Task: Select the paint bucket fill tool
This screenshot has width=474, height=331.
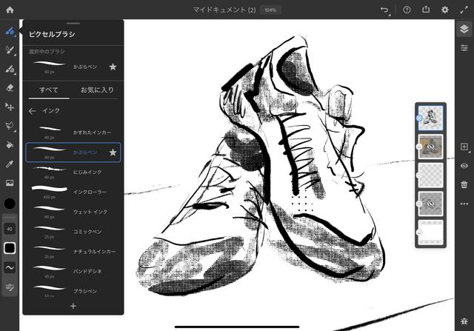Action: (x=10, y=145)
